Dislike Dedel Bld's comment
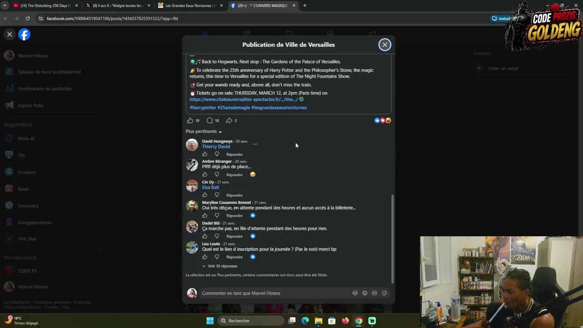 pyautogui.click(x=217, y=236)
